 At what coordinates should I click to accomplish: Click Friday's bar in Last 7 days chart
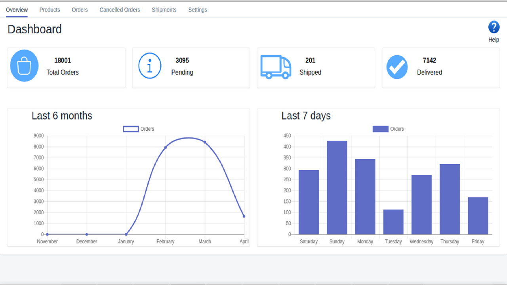[478, 216]
